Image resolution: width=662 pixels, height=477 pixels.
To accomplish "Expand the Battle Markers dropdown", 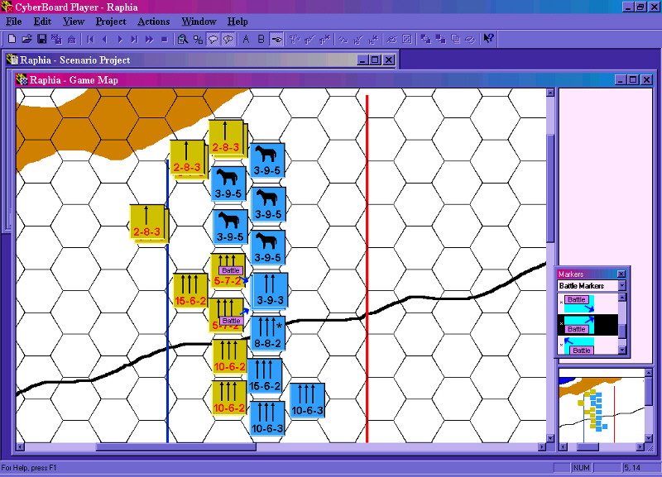I will (x=622, y=285).
